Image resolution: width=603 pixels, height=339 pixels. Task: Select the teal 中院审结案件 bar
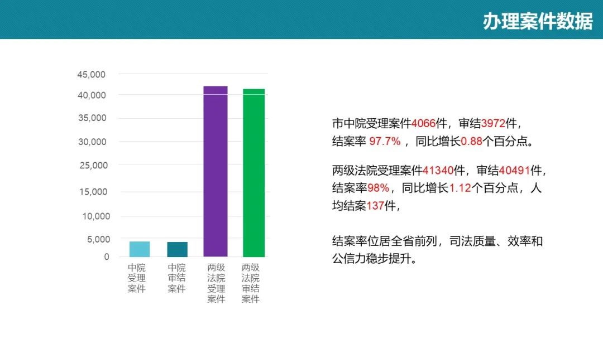[178, 250]
